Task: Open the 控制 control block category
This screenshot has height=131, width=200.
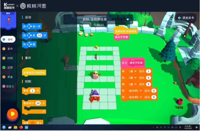Action: click(x=8, y=58)
